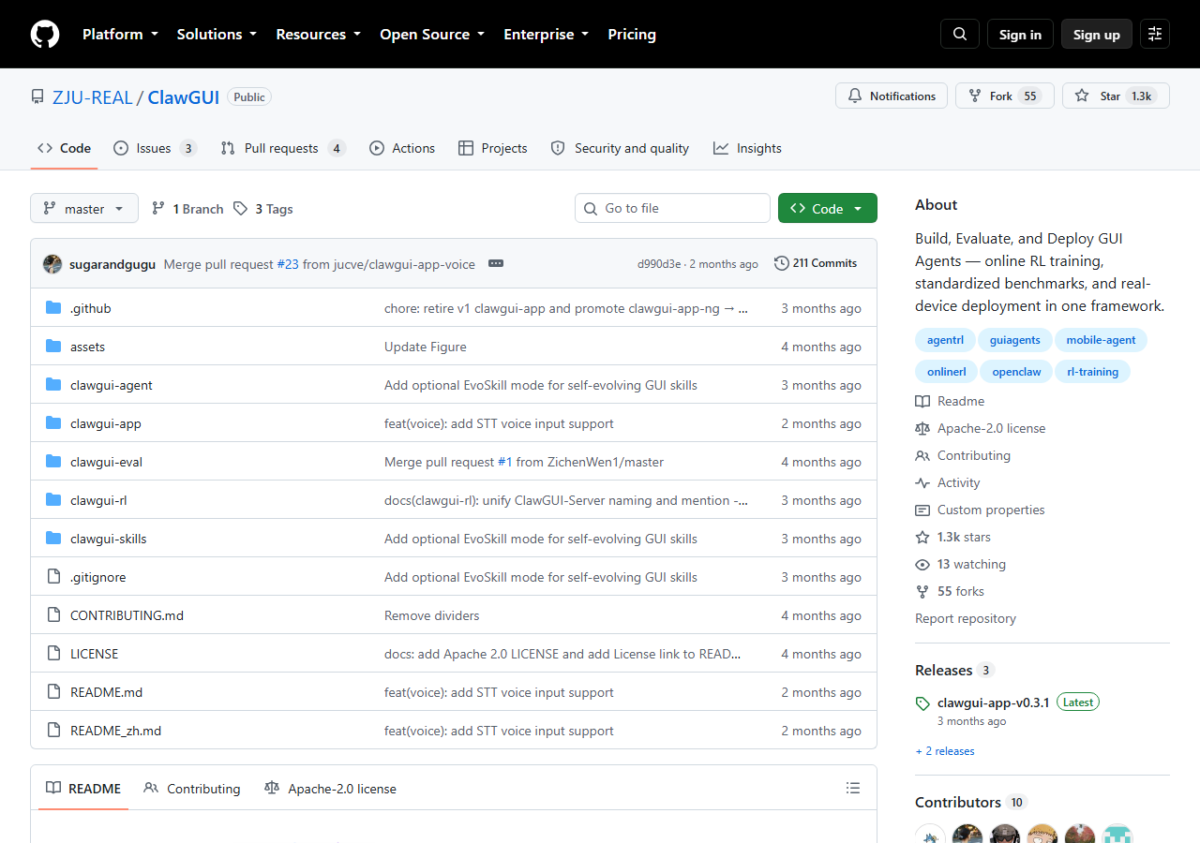This screenshot has height=843, width=1200.
Task: Select the rl-training topic tag
Action: pyautogui.click(x=1093, y=372)
